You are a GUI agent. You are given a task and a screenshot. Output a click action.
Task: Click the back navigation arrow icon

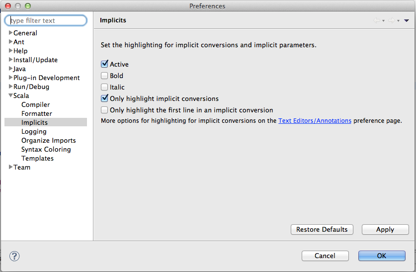click(x=376, y=20)
